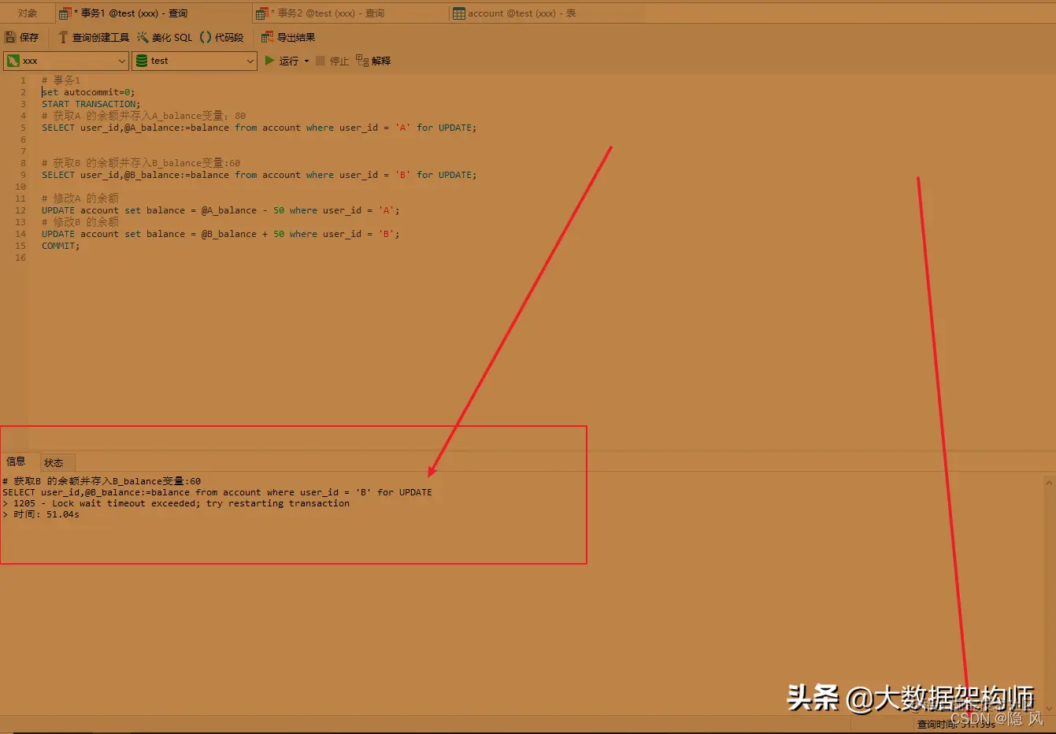Select the 对象 objects tab
The image size is (1056, 734).
27,13
